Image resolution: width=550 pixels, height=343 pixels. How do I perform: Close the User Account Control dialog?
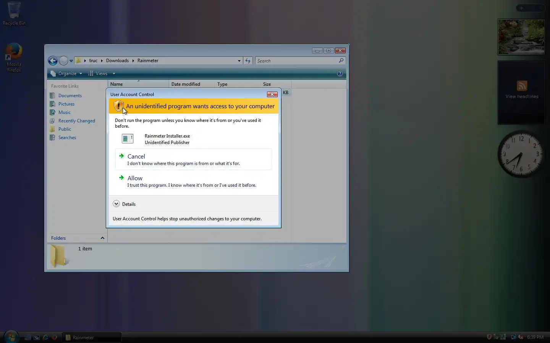pyautogui.click(x=272, y=94)
